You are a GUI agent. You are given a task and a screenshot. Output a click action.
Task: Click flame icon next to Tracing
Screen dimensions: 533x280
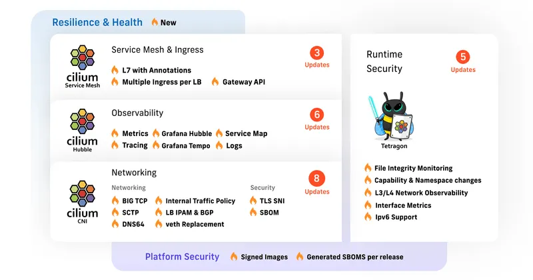coord(115,145)
